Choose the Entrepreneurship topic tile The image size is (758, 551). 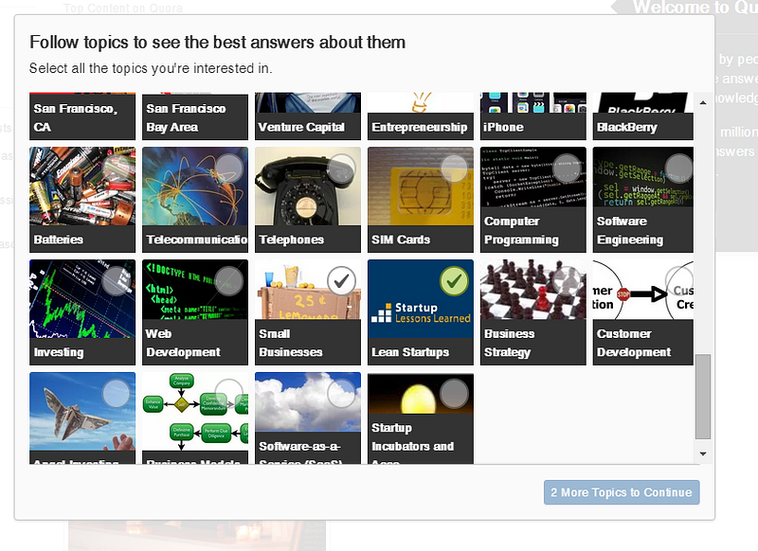(x=420, y=116)
